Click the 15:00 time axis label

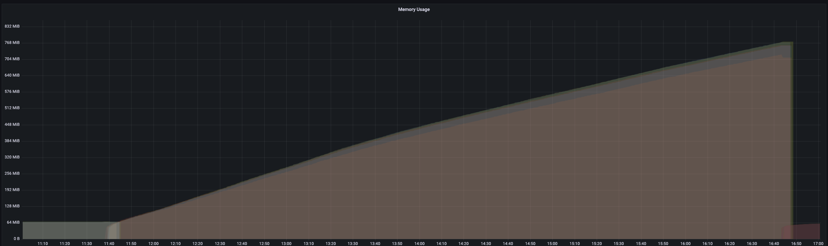[552, 244]
